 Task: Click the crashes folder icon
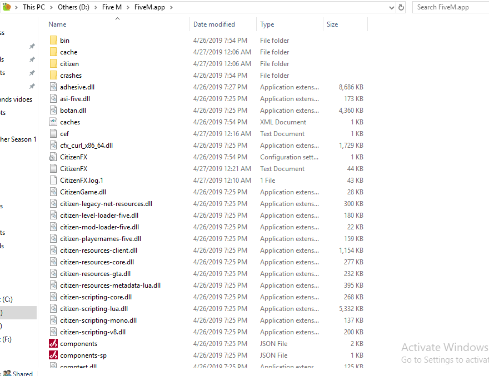pos(53,76)
